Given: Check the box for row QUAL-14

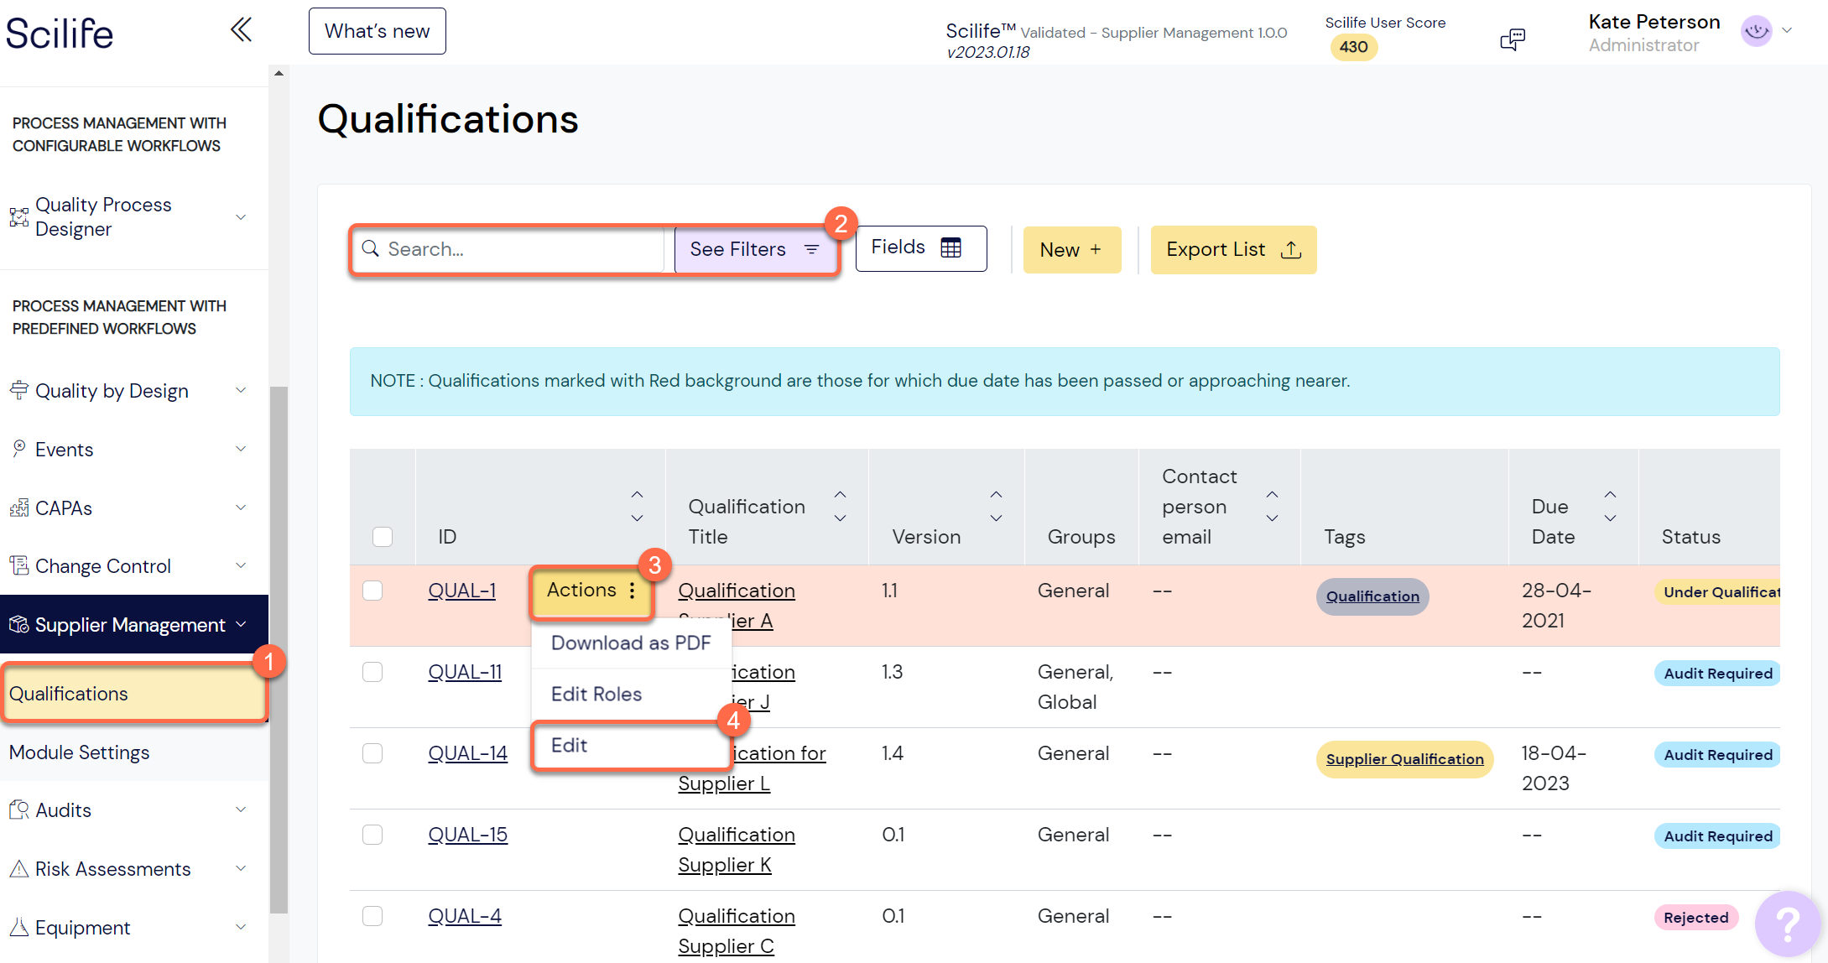Looking at the screenshot, I should [x=372, y=753].
